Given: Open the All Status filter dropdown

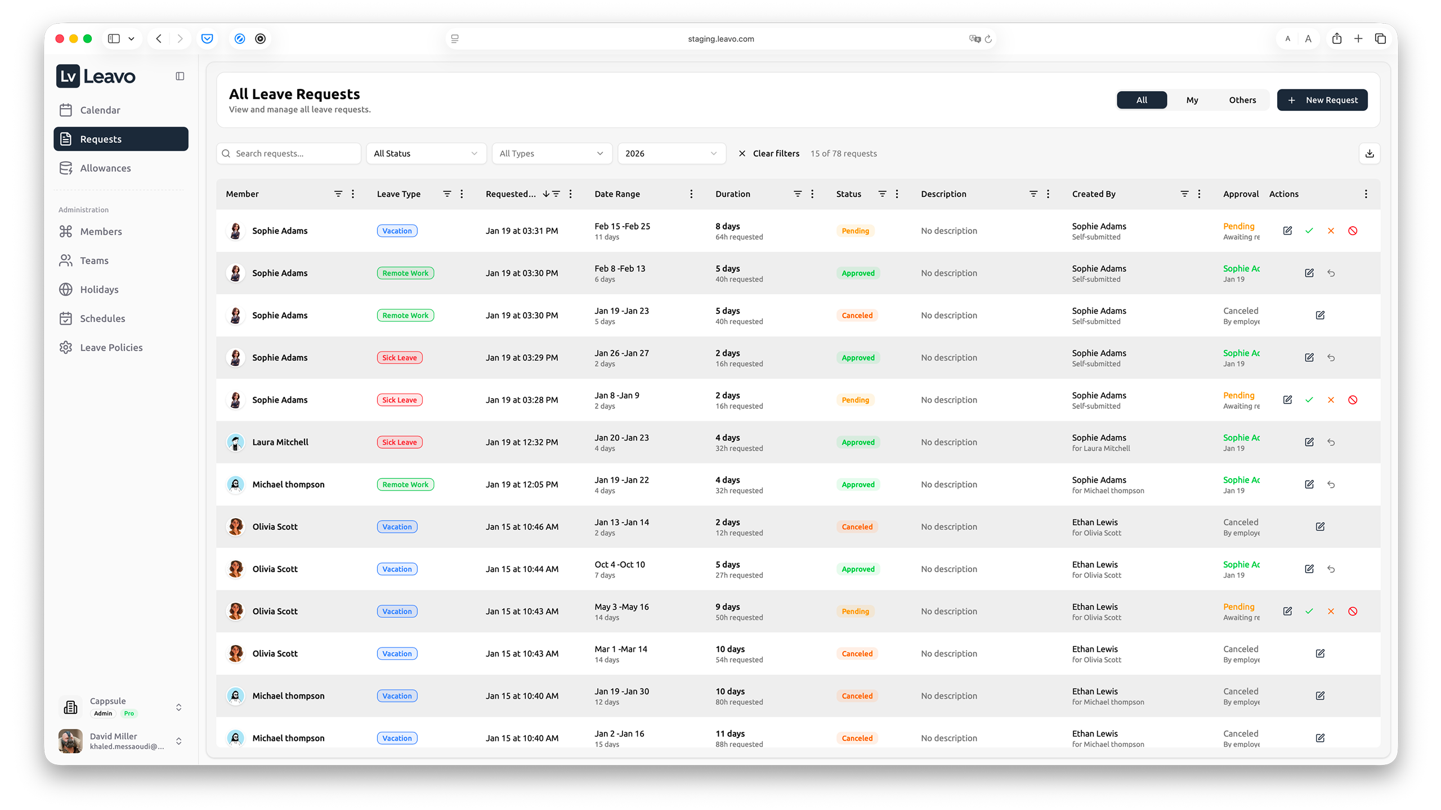Looking at the screenshot, I should (x=426, y=153).
